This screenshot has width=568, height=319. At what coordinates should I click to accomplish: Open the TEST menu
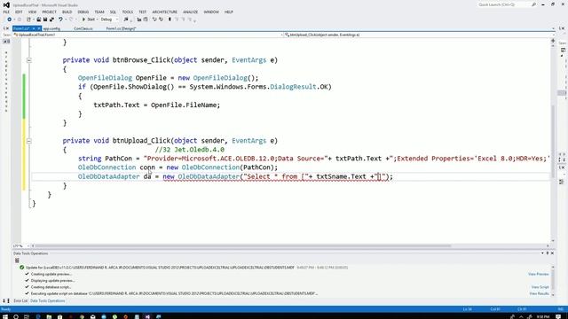pos(143,12)
